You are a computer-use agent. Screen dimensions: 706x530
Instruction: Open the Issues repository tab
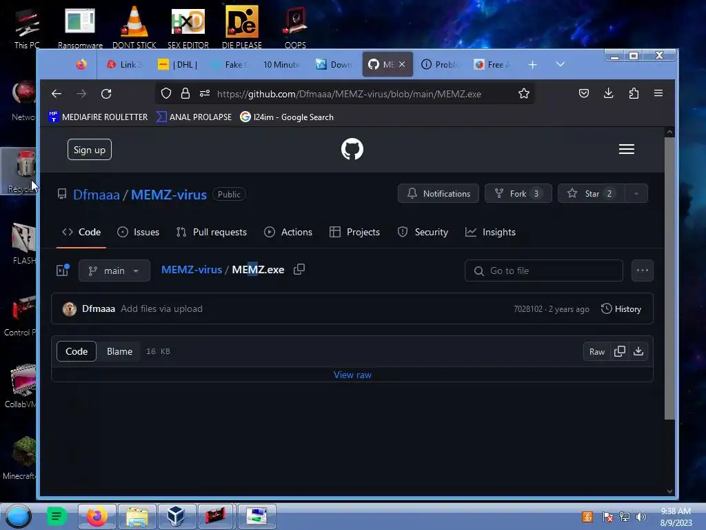(138, 232)
